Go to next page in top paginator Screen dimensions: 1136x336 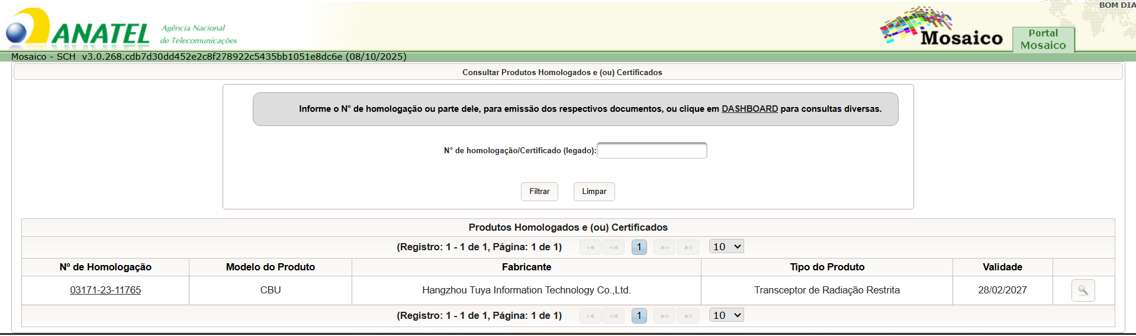(x=665, y=247)
